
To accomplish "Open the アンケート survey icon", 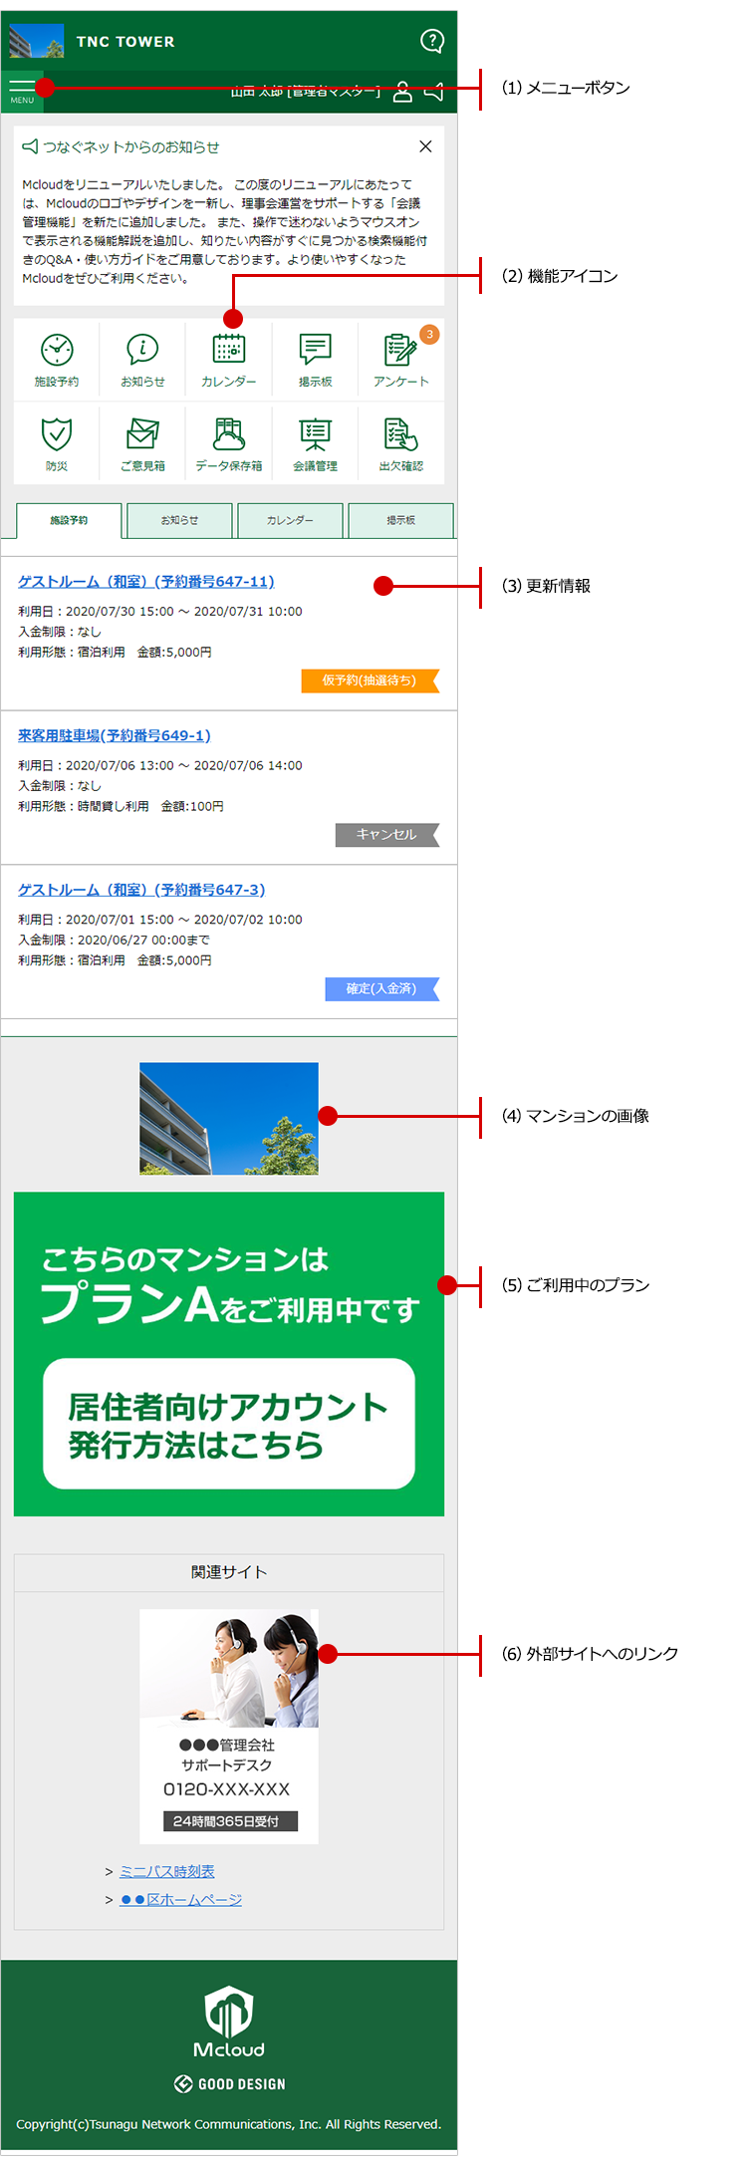I will (x=400, y=359).
